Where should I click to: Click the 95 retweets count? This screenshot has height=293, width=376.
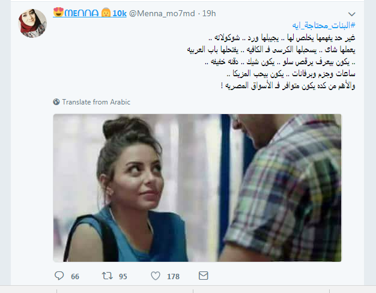[123, 276]
